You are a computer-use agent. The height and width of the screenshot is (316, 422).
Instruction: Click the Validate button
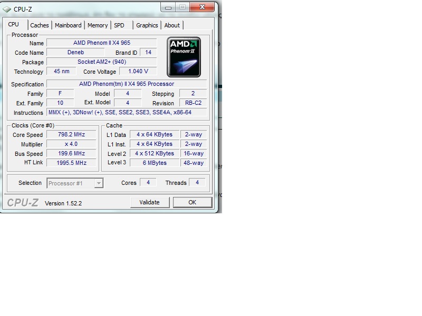[x=150, y=202]
